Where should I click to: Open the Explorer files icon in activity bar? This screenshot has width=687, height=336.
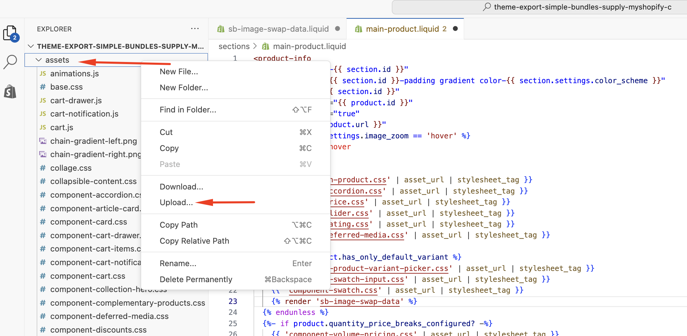click(10, 33)
